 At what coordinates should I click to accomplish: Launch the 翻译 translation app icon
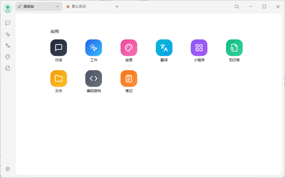coord(164,48)
